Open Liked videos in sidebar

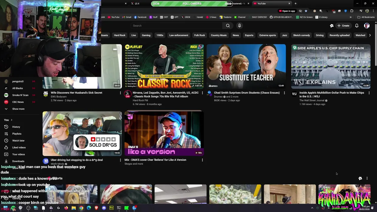[19, 148]
